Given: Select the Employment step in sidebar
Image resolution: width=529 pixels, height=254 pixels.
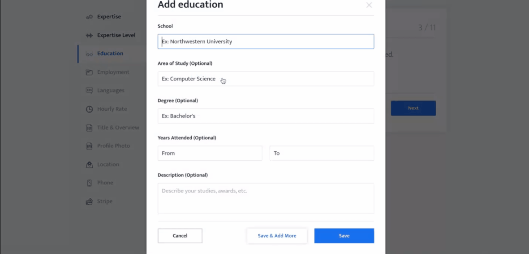Looking at the screenshot, I should pyautogui.click(x=113, y=72).
